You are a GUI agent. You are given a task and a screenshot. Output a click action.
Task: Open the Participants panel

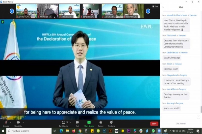[x=63, y=123]
